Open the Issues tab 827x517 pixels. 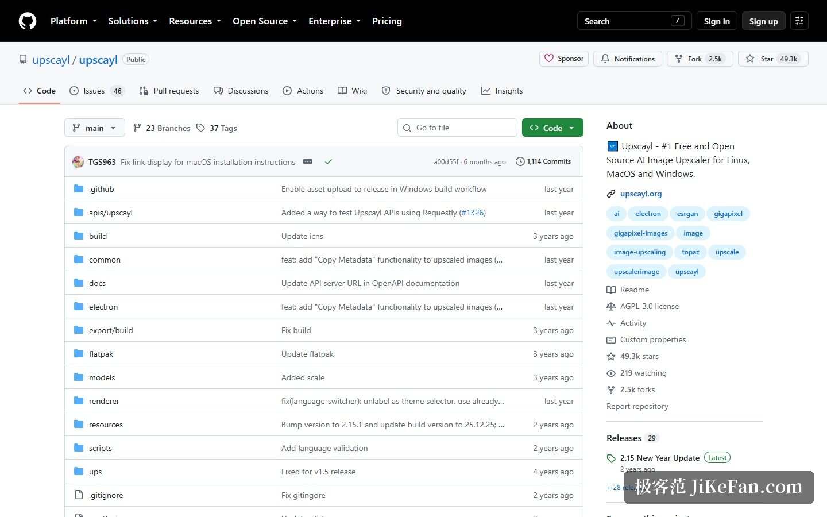tap(96, 91)
